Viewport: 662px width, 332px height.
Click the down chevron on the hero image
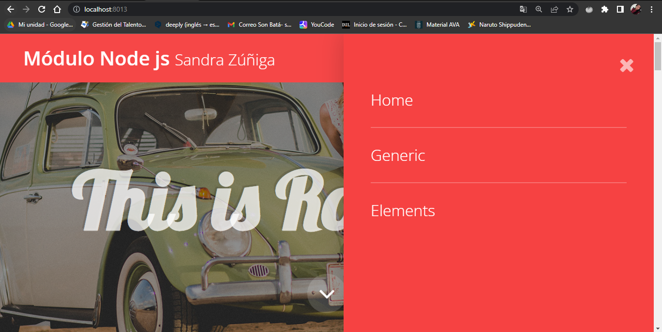tap(327, 293)
